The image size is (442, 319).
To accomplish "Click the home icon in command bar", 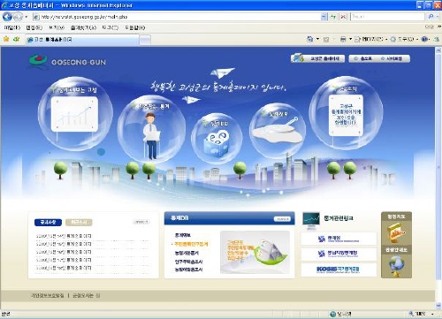I will click(309, 39).
